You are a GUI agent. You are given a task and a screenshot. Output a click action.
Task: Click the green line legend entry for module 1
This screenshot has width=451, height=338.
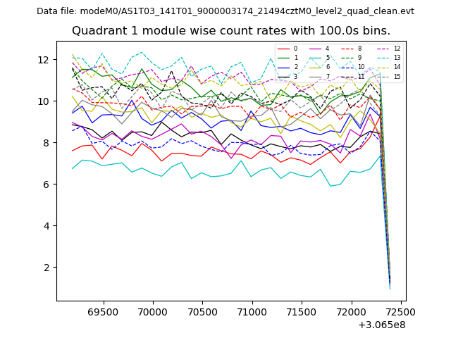click(x=283, y=58)
